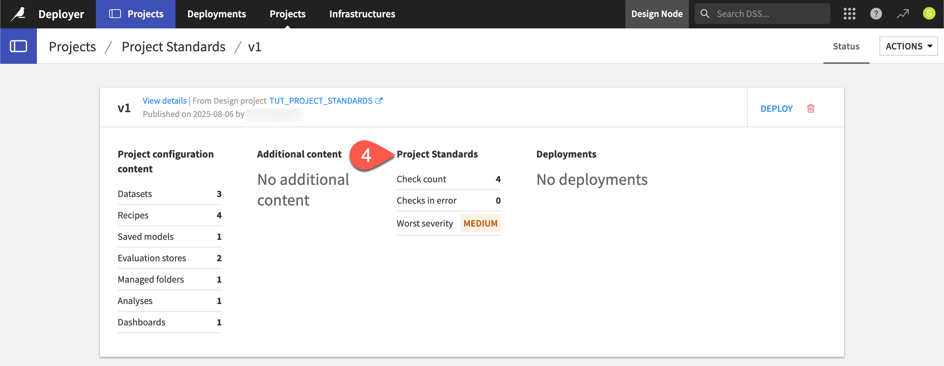Open View details link for v1
Image resolution: width=944 pixels, height=366 pixels.
[164, 100]
